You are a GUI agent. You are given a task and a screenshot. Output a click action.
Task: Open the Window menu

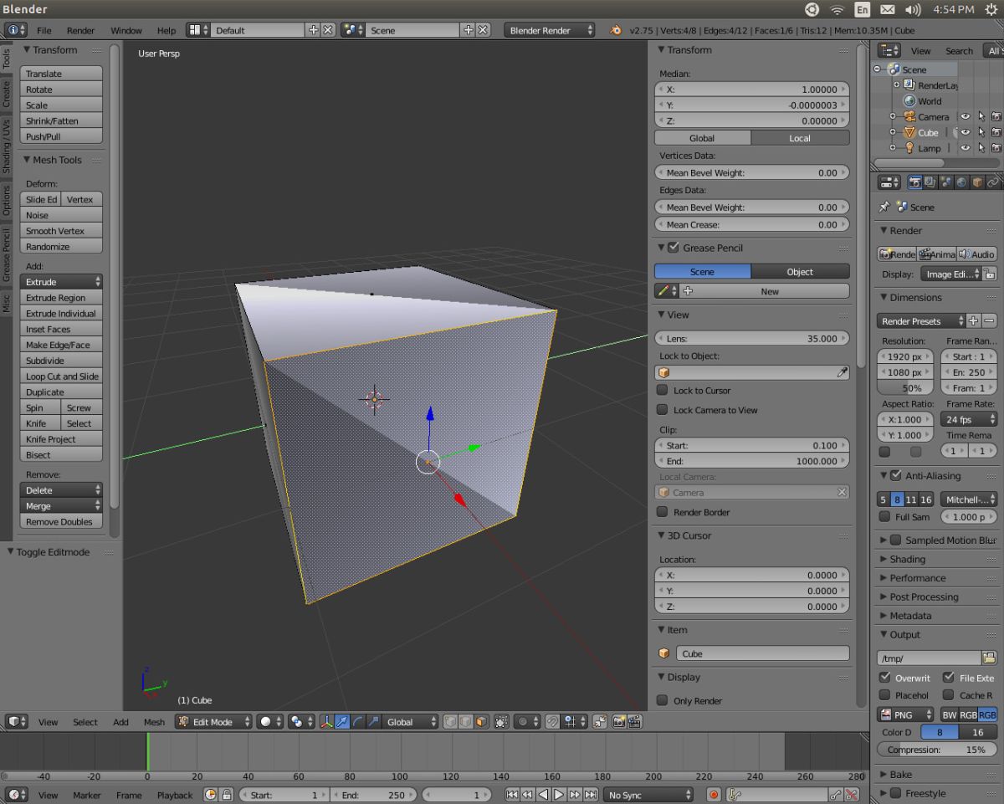[126, 30]
